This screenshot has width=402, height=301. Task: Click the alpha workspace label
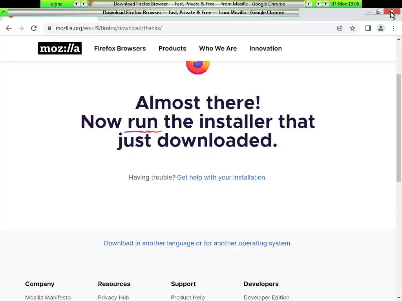tap(57, 4)
